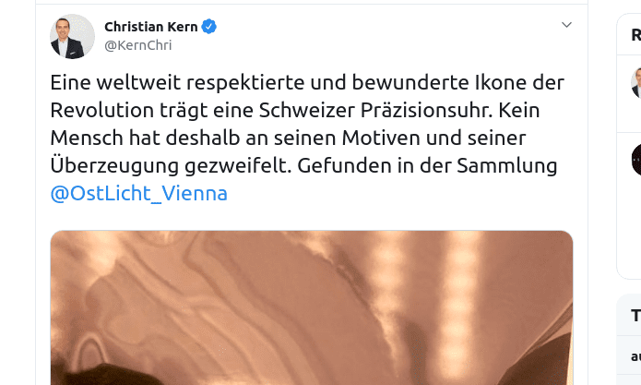Click the cut-off 'T' trends heading

click(x=635, y=316)
